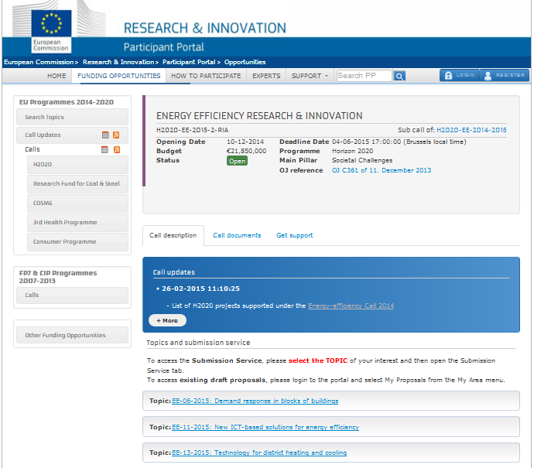Open FP7 & CIP Calls item
This screenshot has height=468, width=534.
72,295
